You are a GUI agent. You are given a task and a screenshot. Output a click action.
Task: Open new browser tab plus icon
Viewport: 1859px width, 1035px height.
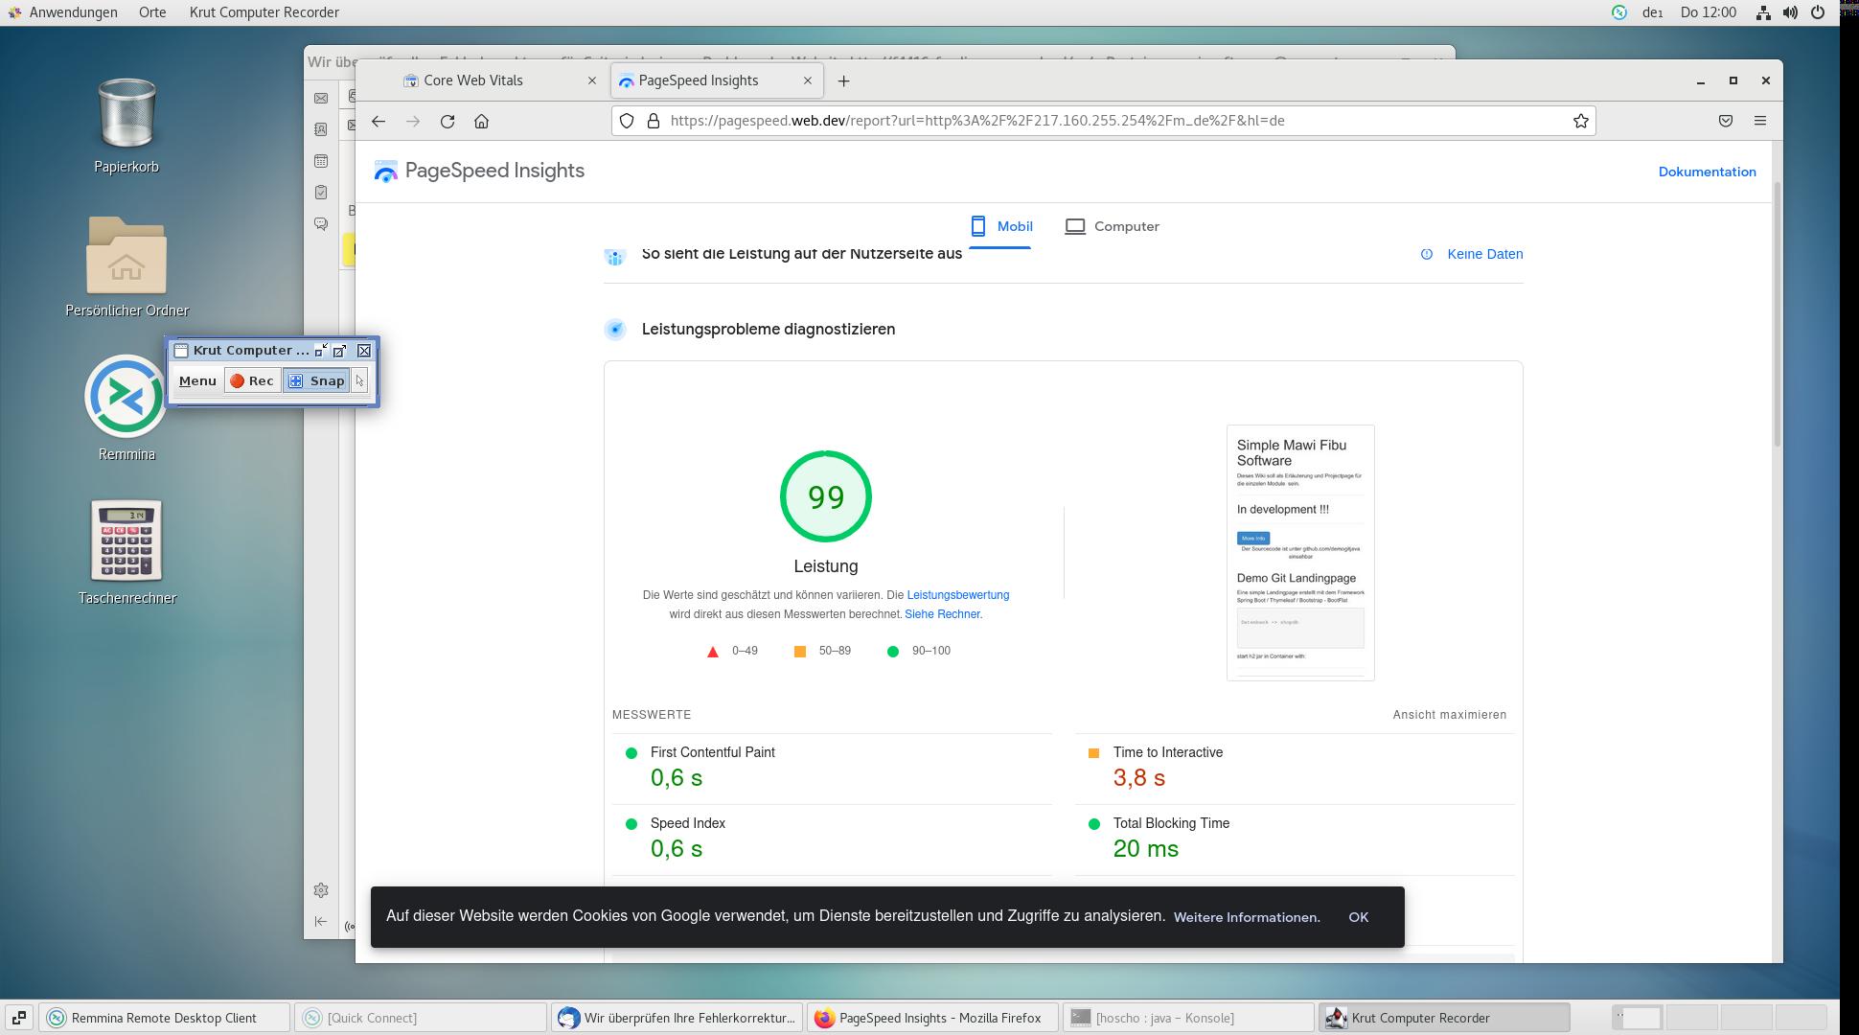(843, 81)
